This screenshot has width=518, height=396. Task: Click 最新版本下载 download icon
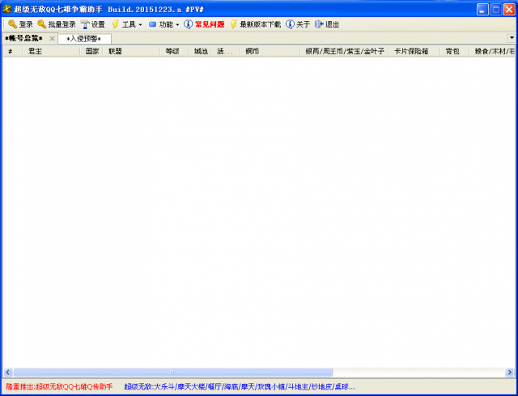(234, 24)
